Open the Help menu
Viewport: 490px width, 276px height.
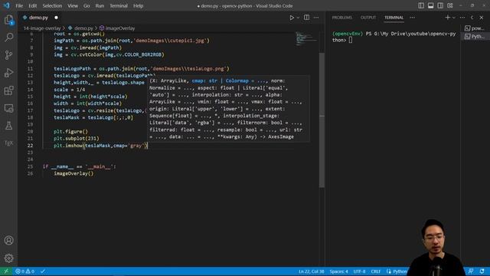click(138, 5)
